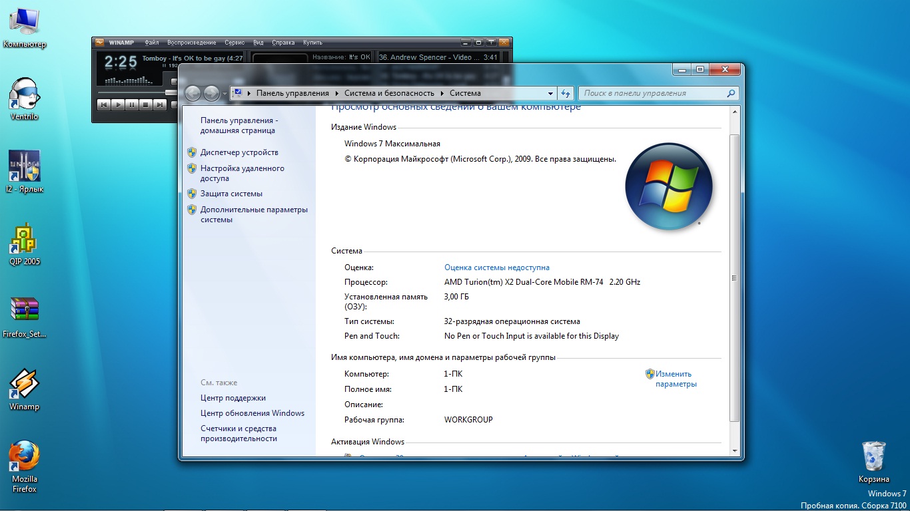
Task: Expand breadcrumb arrow before Панель управления
Action: click(249, 93)
